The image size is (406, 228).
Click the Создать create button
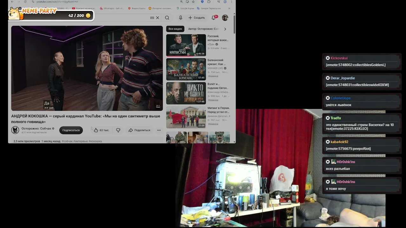click(197, 18)
